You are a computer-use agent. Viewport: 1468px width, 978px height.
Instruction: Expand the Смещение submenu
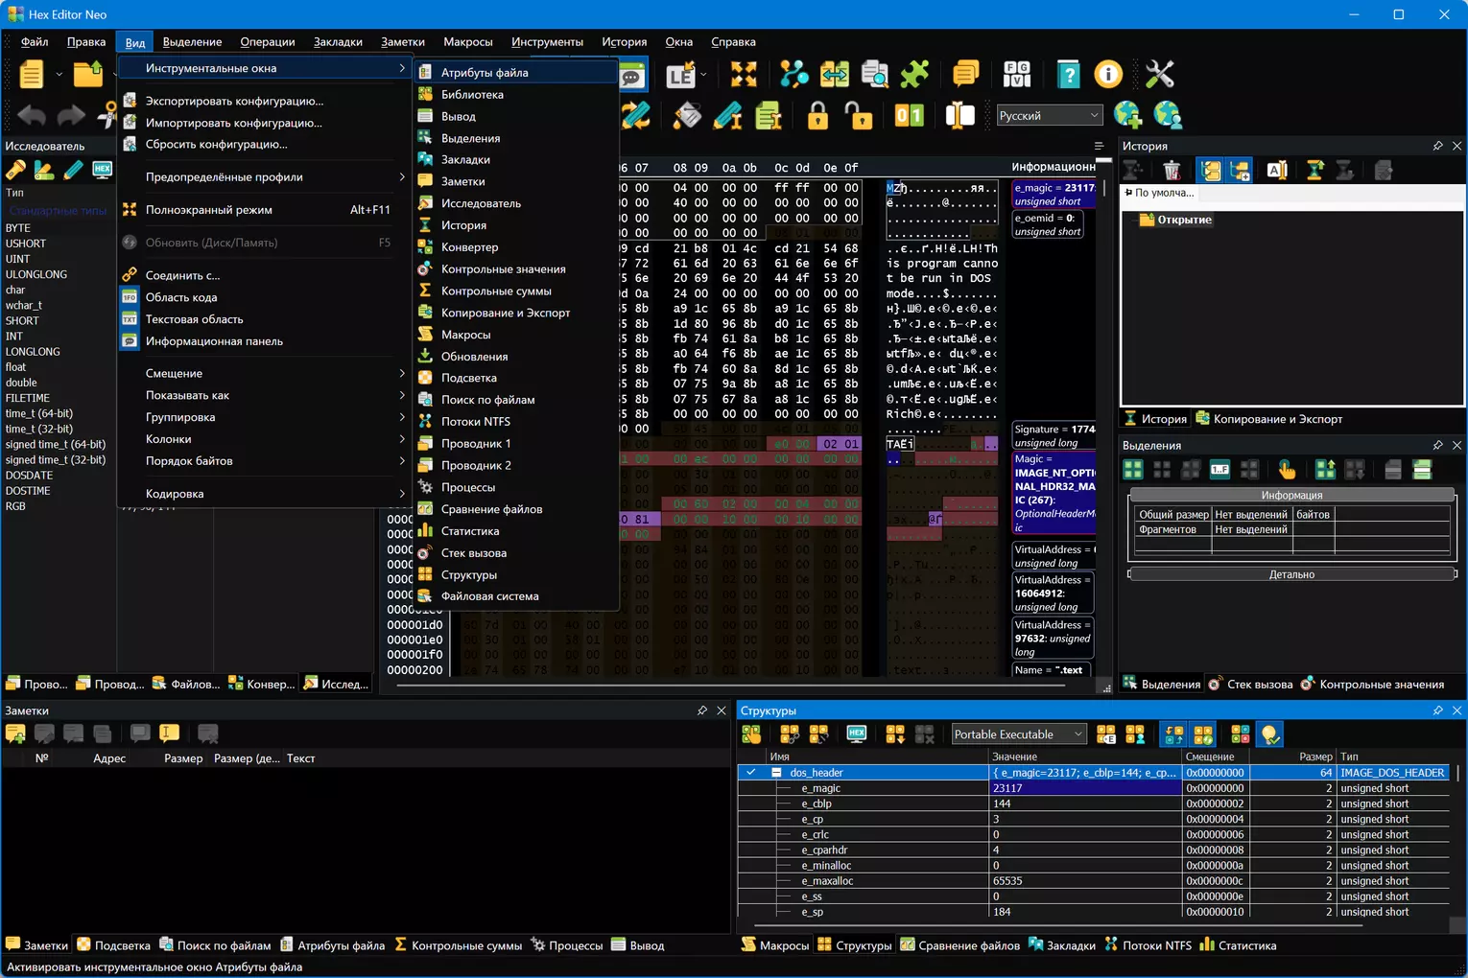(266, 373)
